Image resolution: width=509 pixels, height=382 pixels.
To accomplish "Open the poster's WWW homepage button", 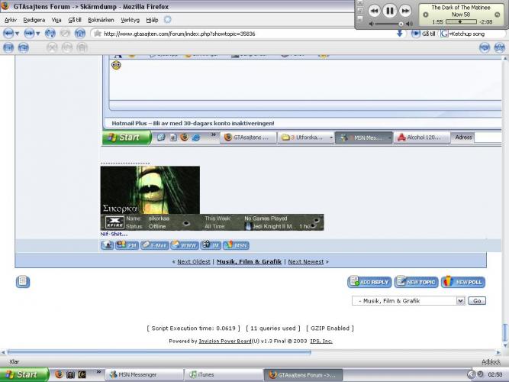I will coord(185,245).
